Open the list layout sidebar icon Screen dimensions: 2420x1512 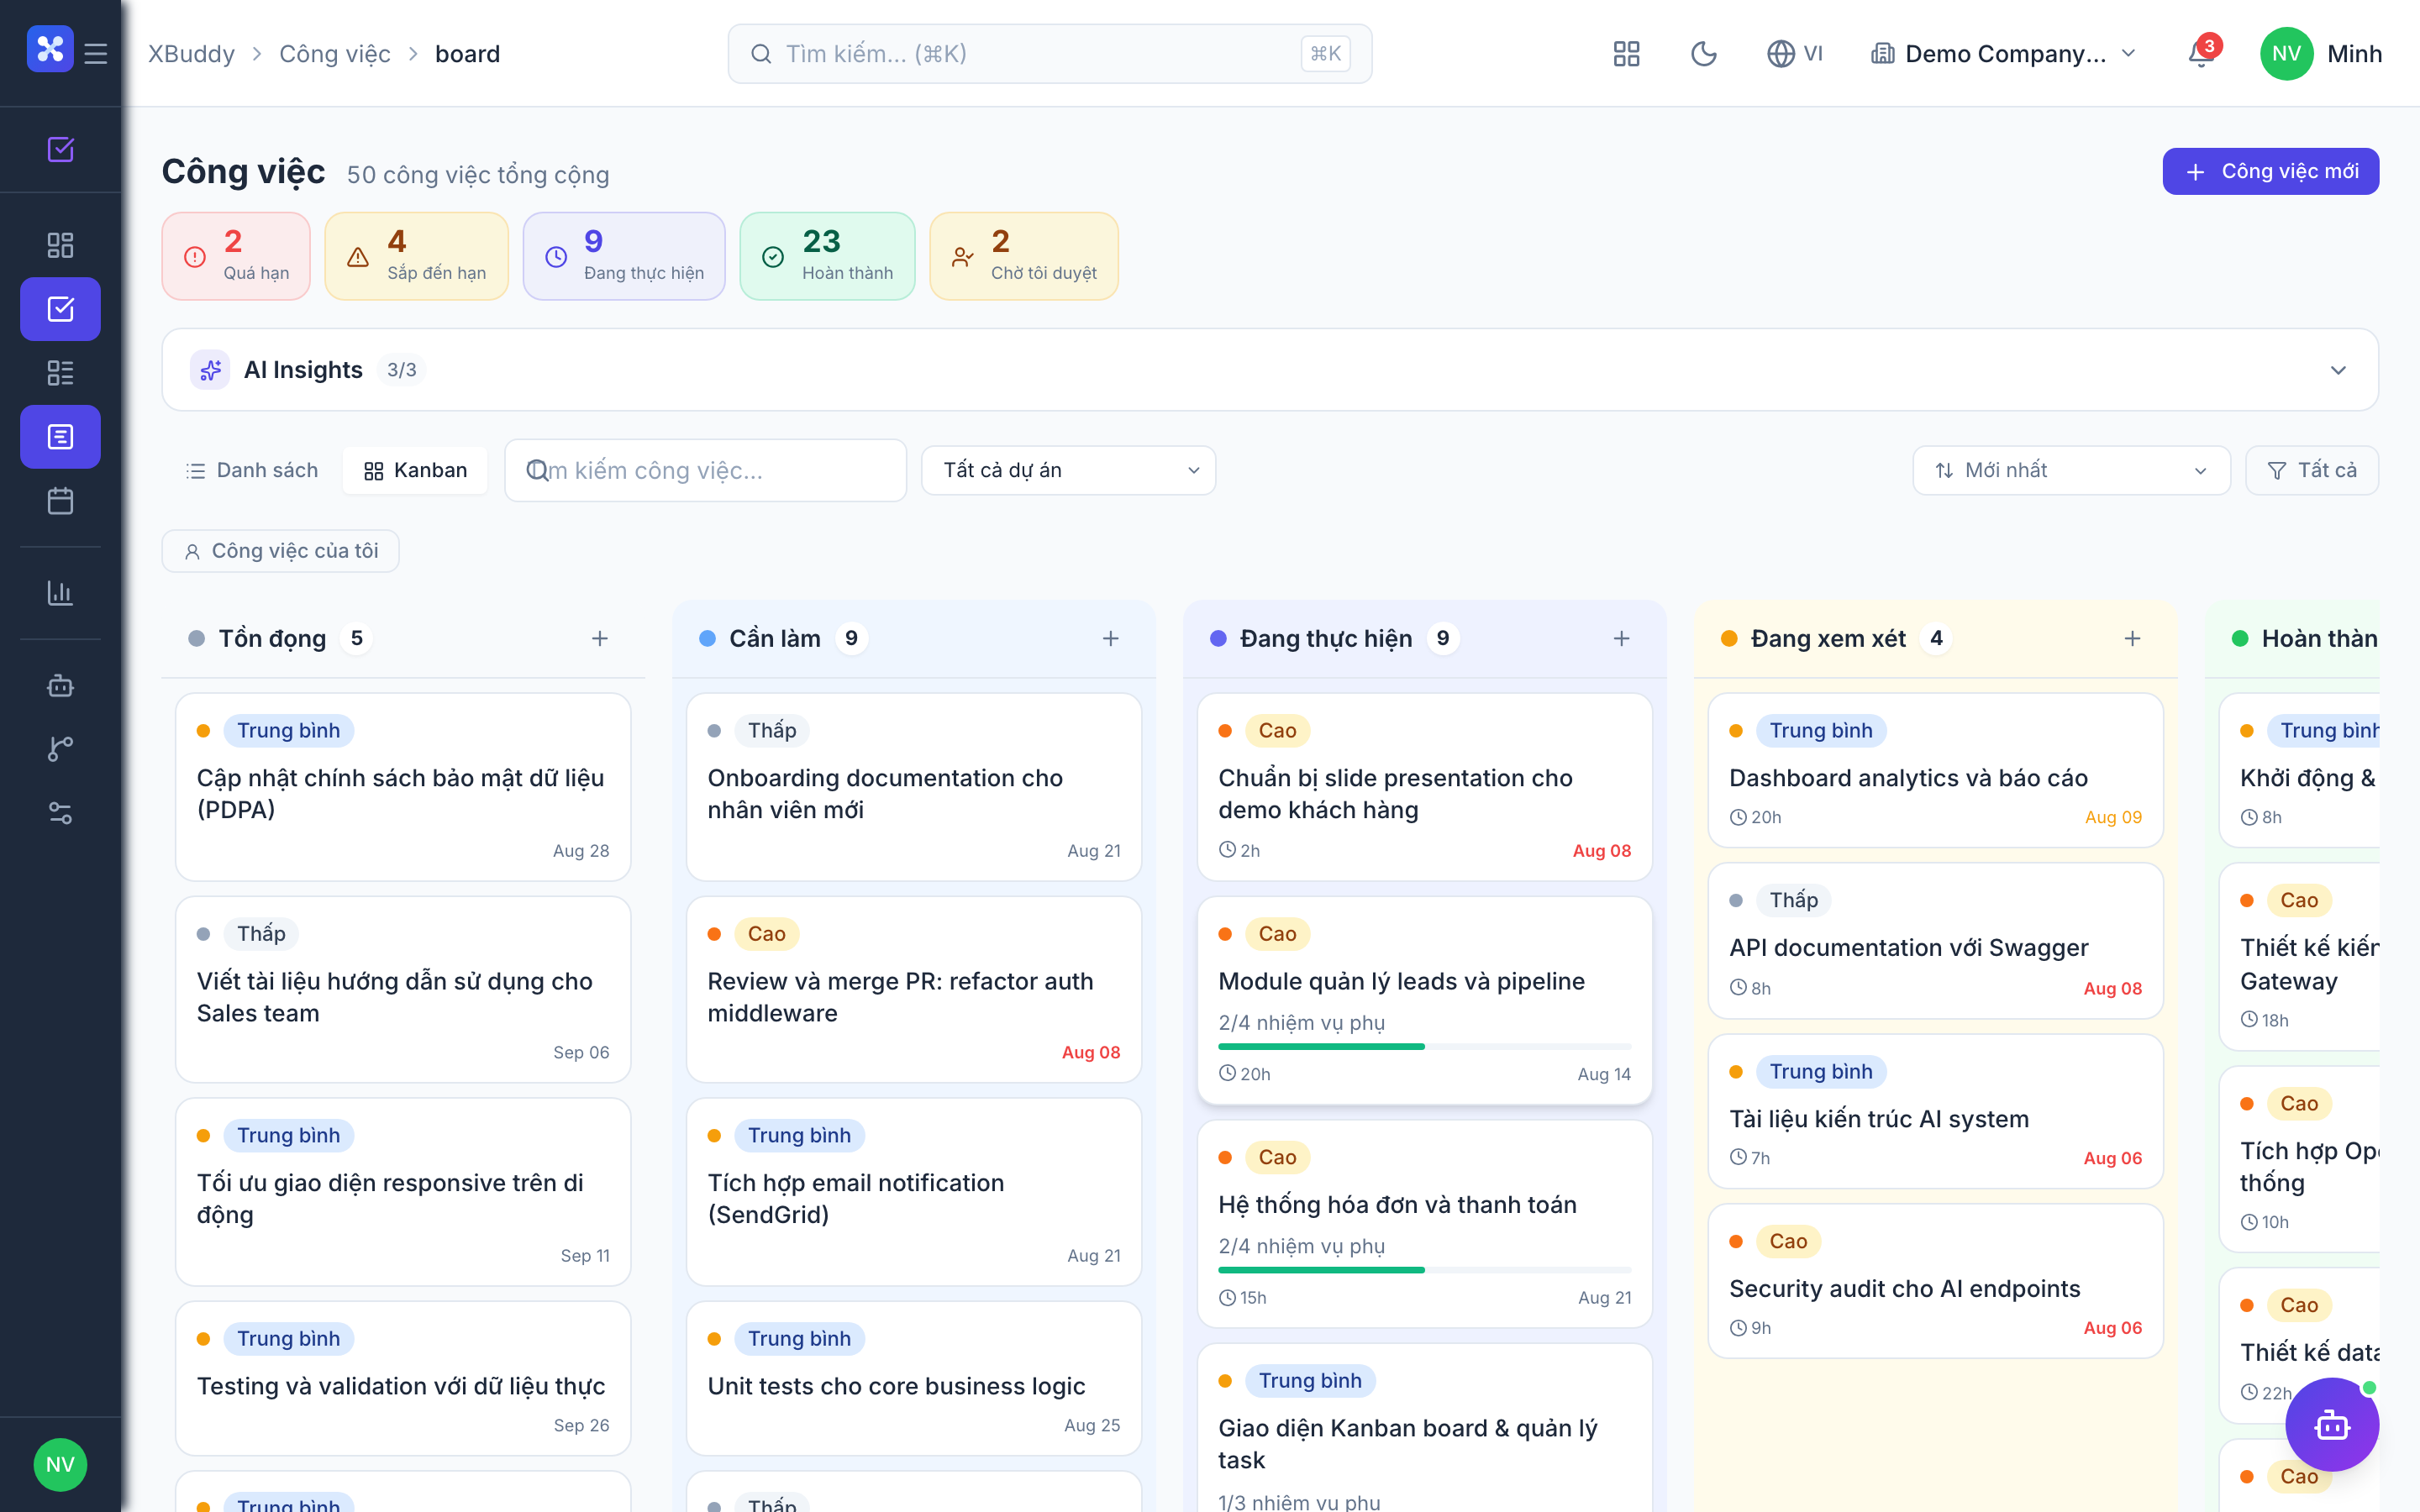coord(61,373)
